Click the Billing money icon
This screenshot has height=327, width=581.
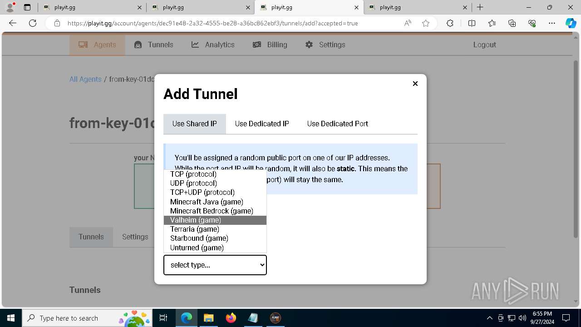(x=257, y=45)
